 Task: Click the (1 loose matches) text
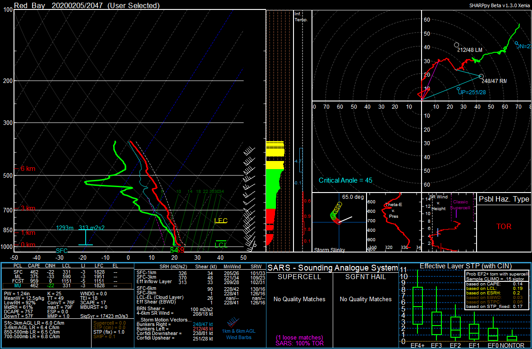point(300,338)
